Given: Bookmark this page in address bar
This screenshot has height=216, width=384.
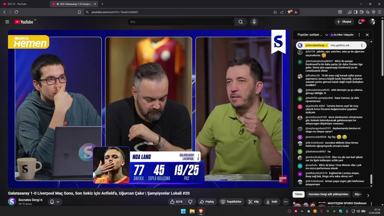Looking at the screenshot, I should (x=79, y=12).
